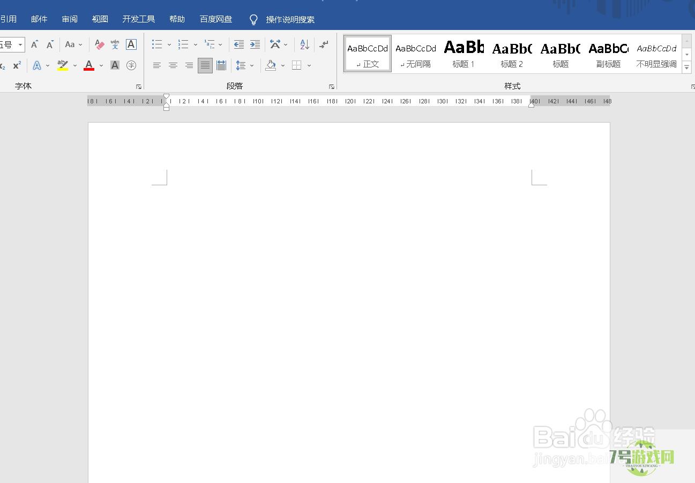The image size is (695, 483).
Task: Apply red font color
Action: [x=89, y=65]
